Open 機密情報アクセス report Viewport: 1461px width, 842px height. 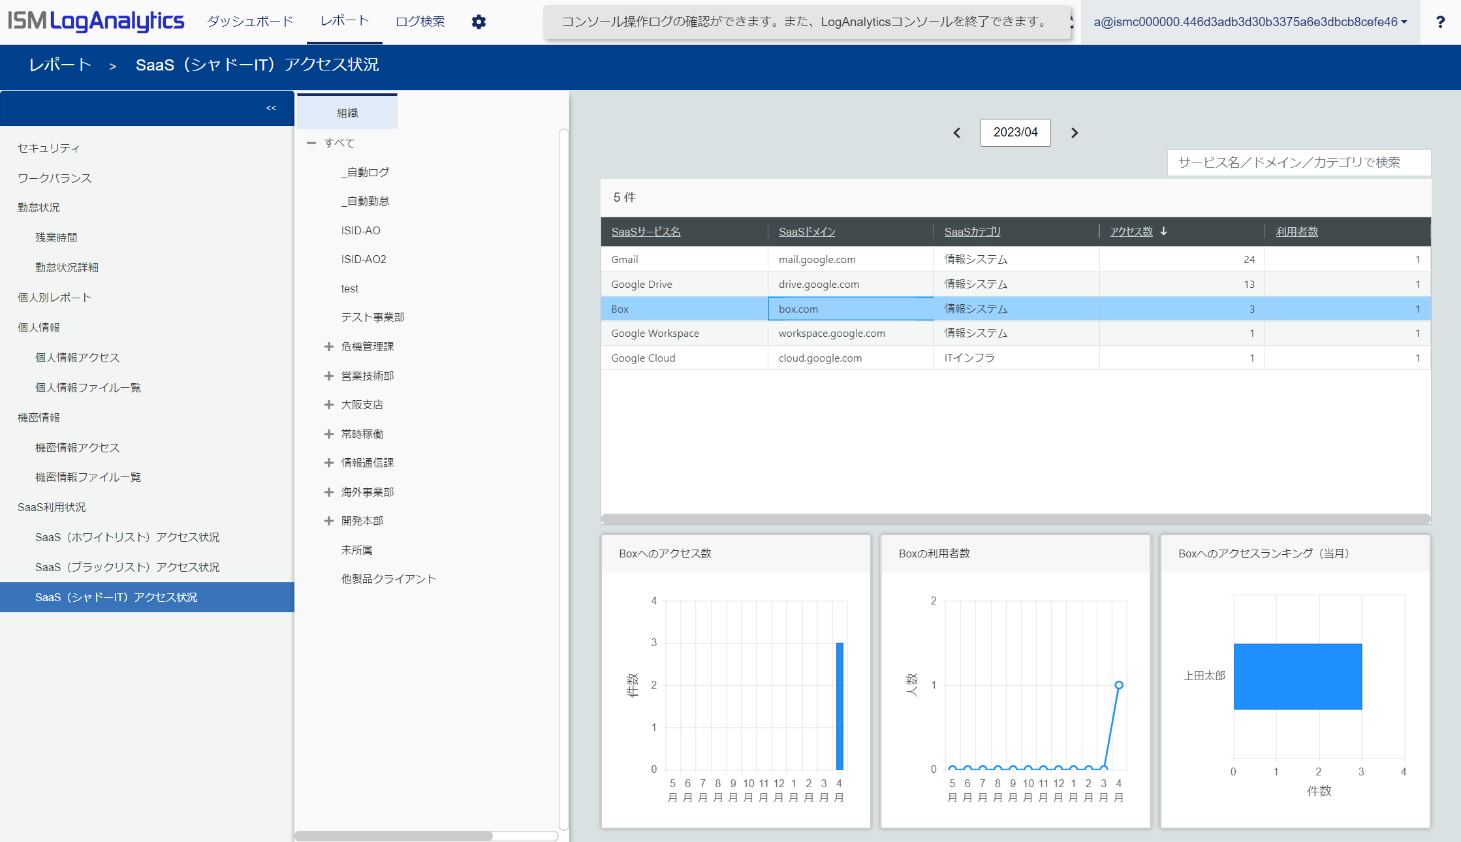click(x=77, y=448)
